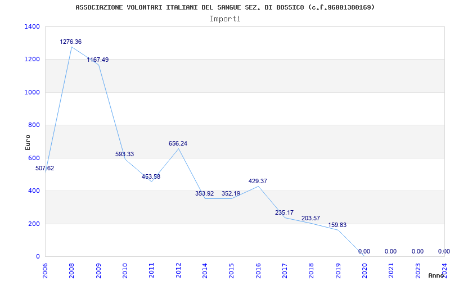Click the x-axis year 2015
450x281 pixels.
[231, 271]
